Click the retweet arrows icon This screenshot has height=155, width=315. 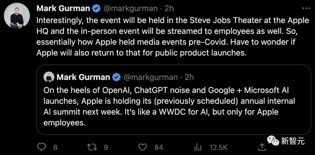(92, 147)
